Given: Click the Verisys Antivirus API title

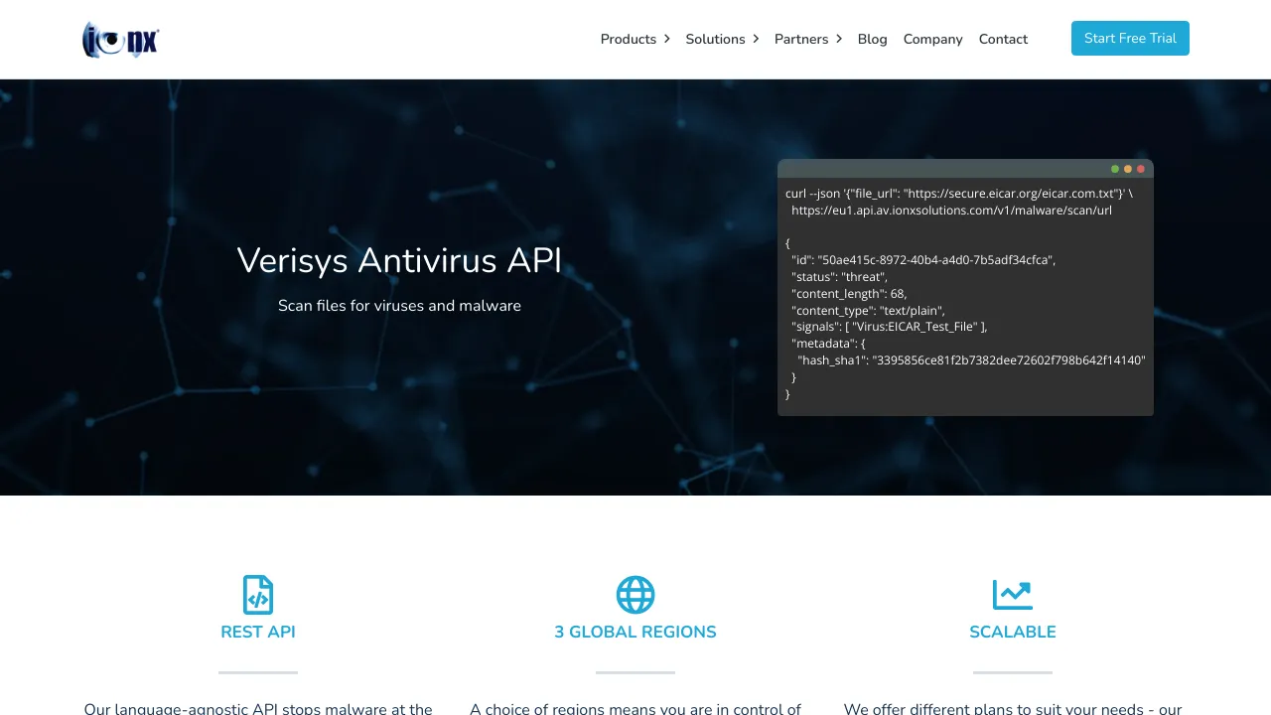Looking at the screenshot, I should (399, 260).
